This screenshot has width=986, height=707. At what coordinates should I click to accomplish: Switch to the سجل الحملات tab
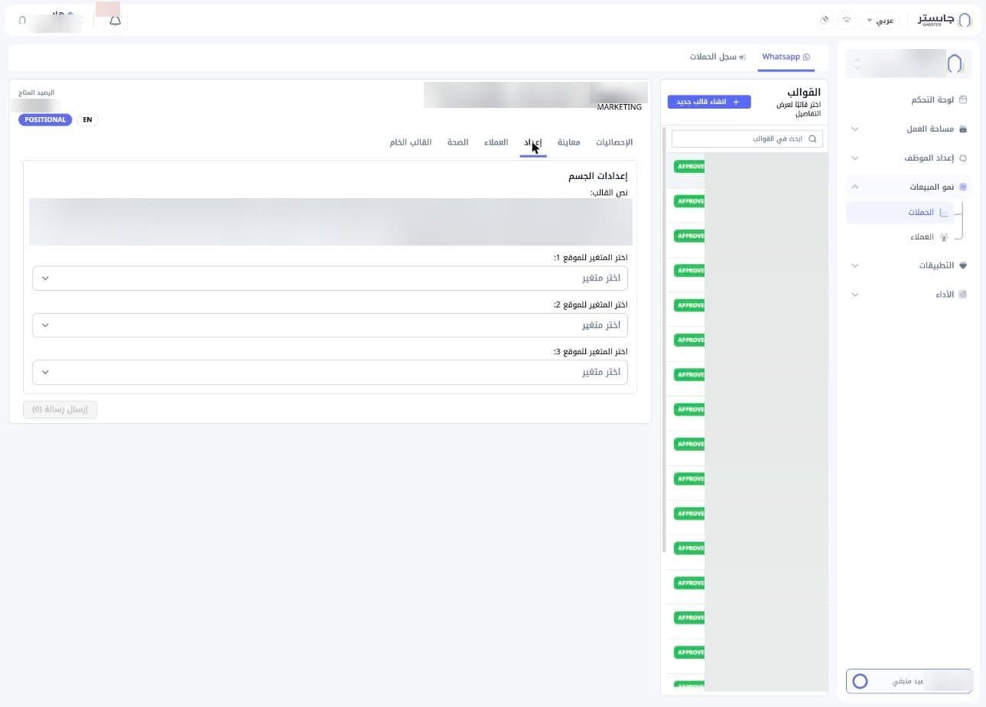pos(718,57)
